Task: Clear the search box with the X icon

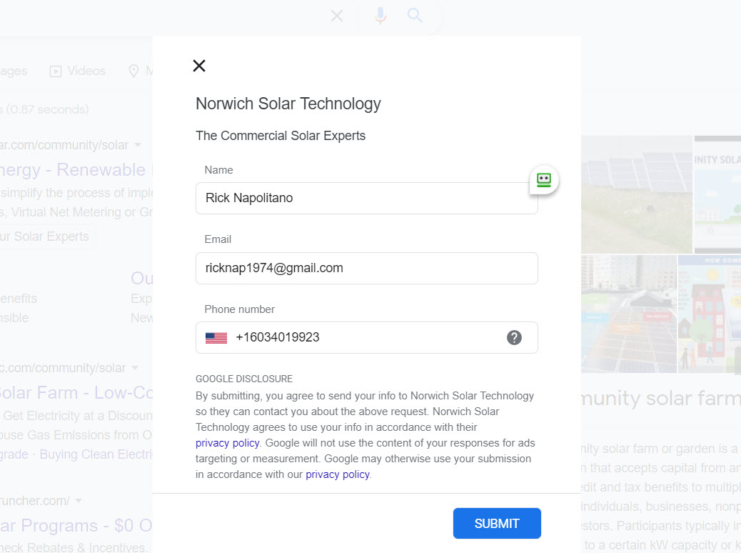Action: pyautogui.click(x=337, y=16)
